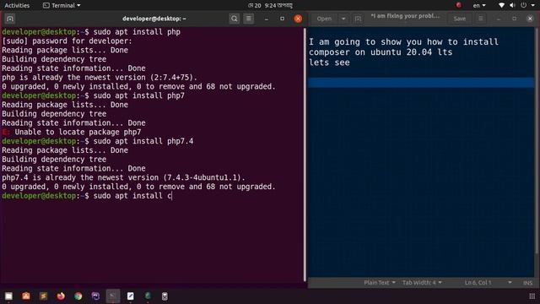Click '[sudo] password for developer:' line
The height and width of the screenshot is (304, 540).
pos(67,41)
